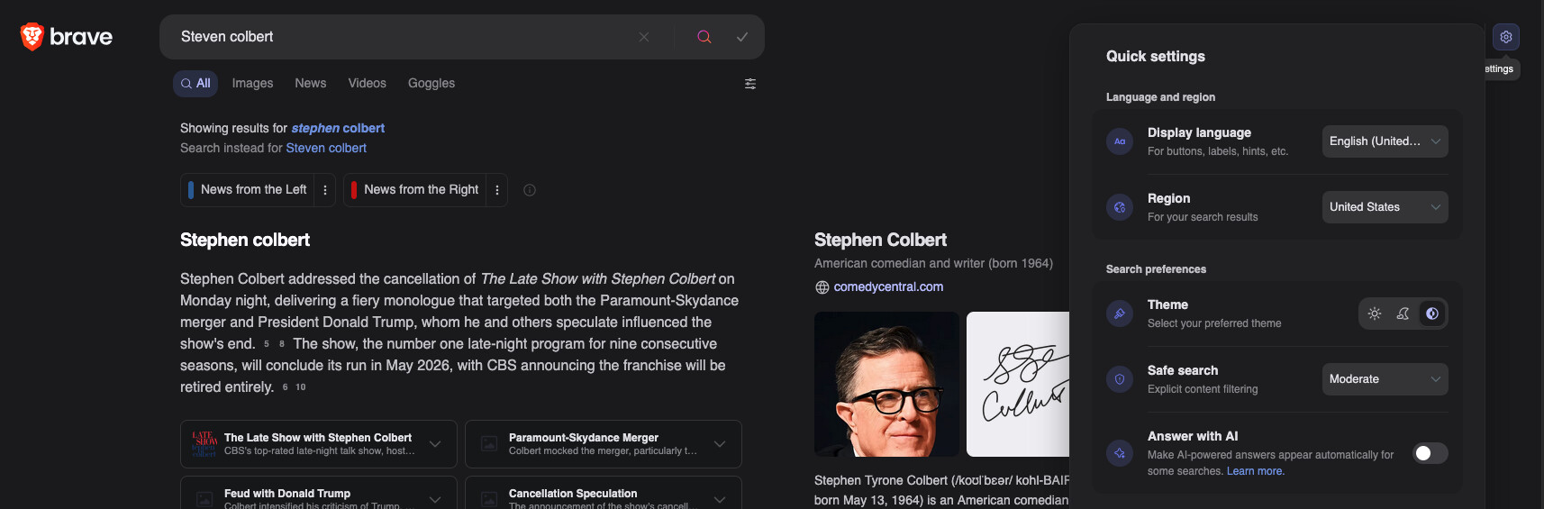Image resolution: width=1544 pixels, height=509 pixels.
Task: Select the system auto theme icon
Action: [1432, 314]
